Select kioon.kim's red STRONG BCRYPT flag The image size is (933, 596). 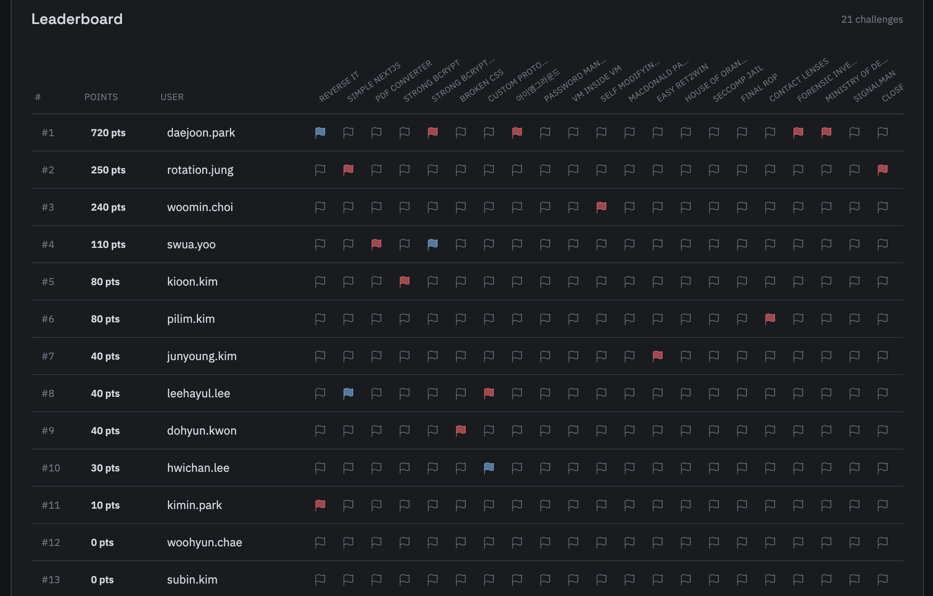tap(405, 281)
